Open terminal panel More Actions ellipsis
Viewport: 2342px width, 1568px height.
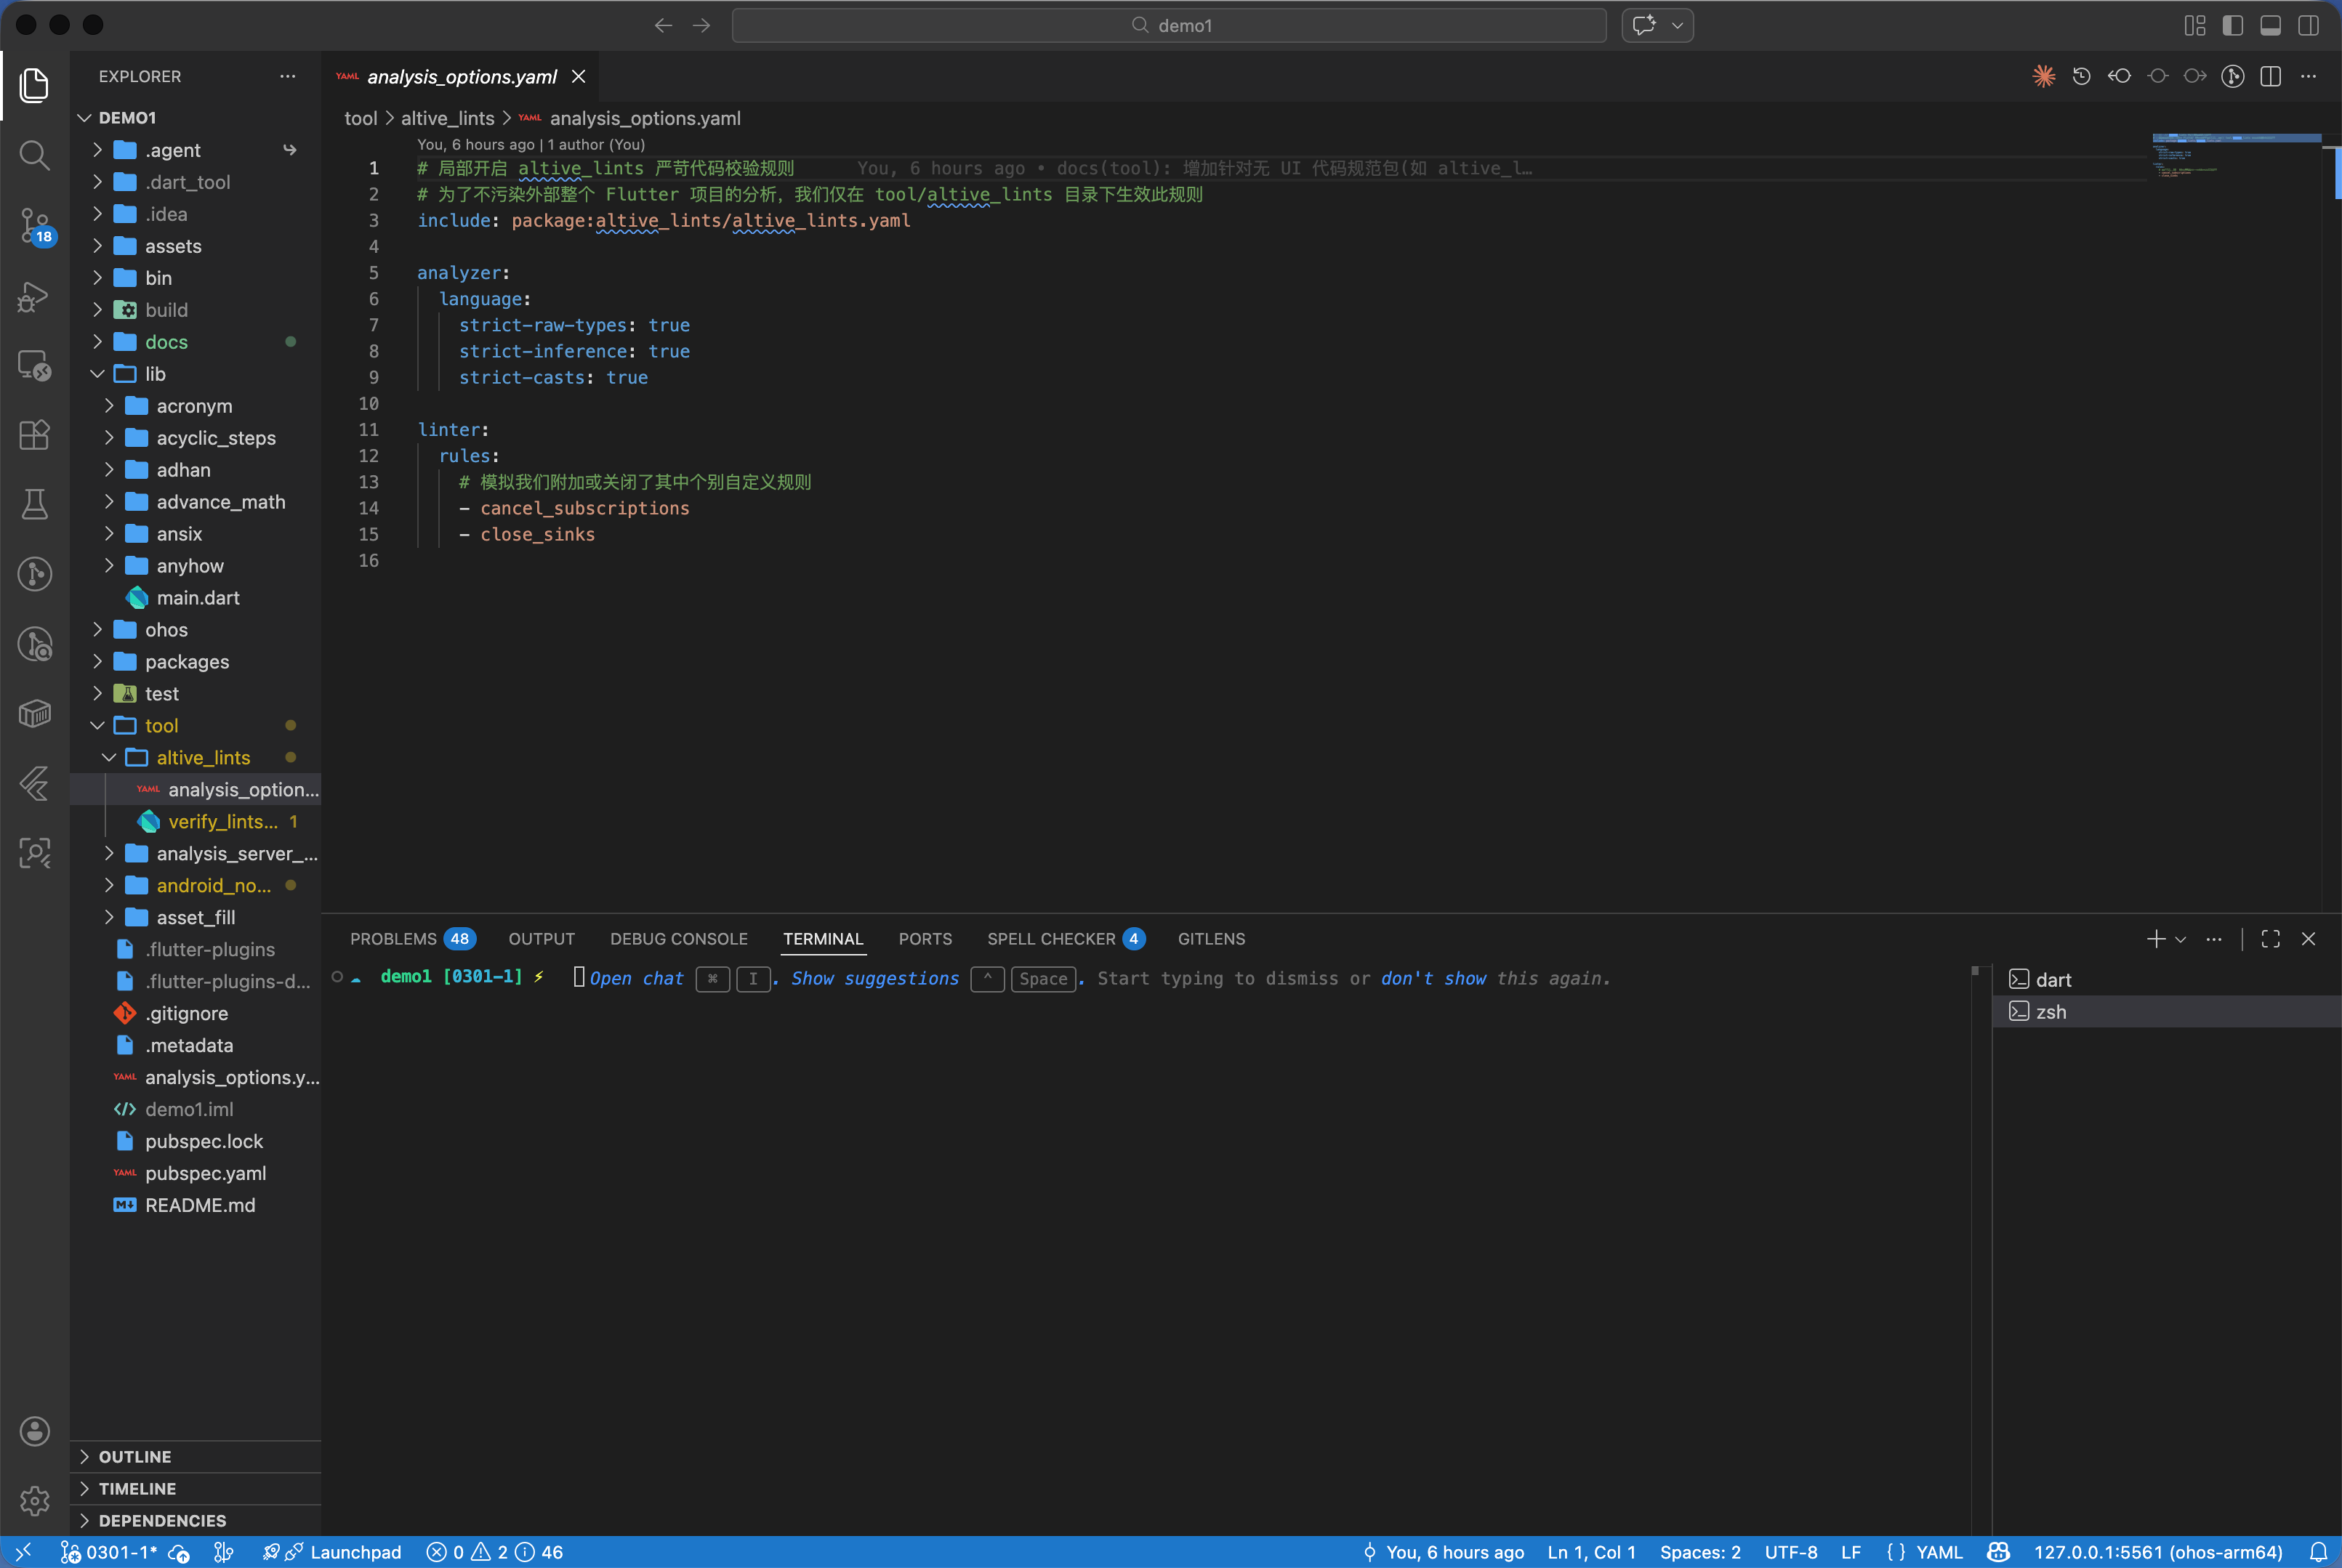2214,939
